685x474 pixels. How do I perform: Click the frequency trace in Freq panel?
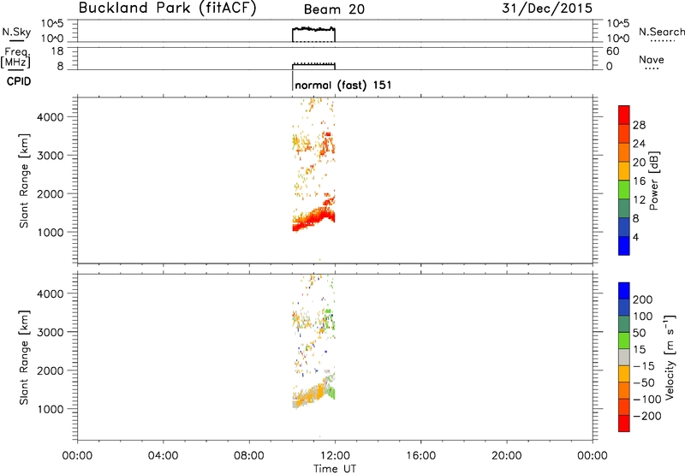pos(313,64)
